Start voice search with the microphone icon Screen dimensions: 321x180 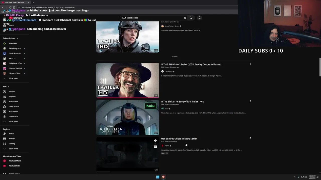[x=199, y=18]
